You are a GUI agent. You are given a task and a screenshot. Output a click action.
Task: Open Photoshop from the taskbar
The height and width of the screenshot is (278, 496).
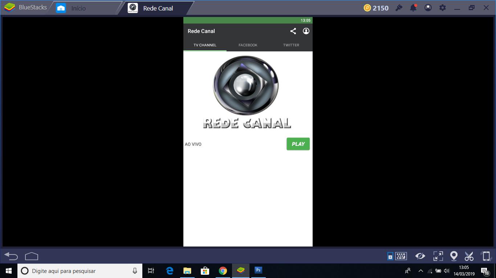point(258,270)
